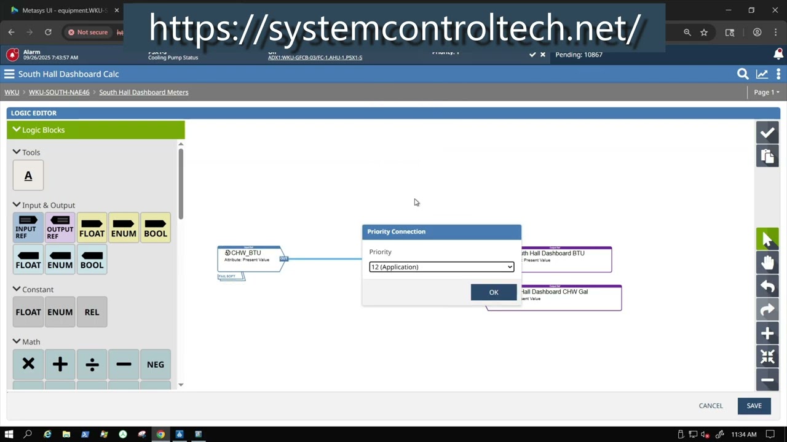This screenshot has width=787, height=442.
Task: Confirm priority with the OK button
Action: tap(494, 292)
